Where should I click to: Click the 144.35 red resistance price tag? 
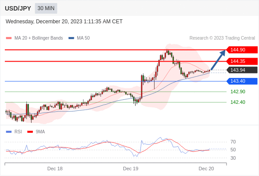click(x=242, y=61)
